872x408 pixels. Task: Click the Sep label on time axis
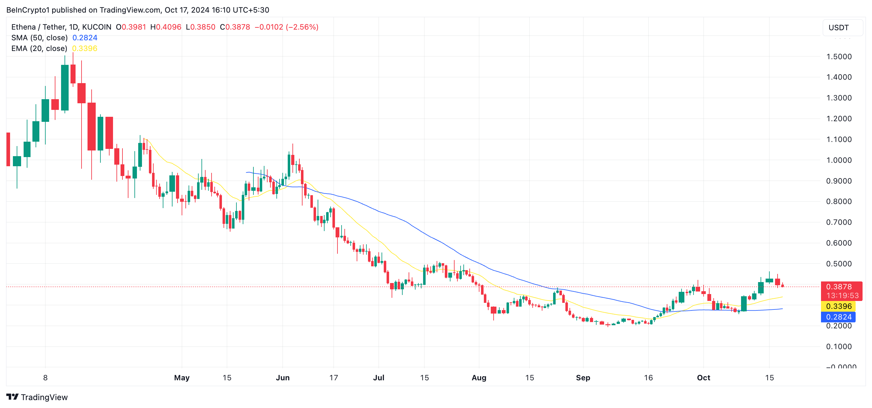pos(583,377)
